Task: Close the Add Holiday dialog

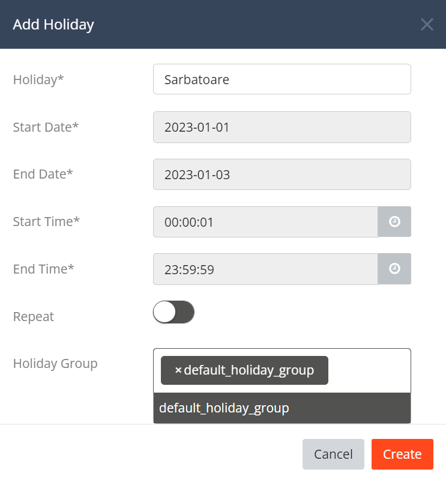Action: 427,24
